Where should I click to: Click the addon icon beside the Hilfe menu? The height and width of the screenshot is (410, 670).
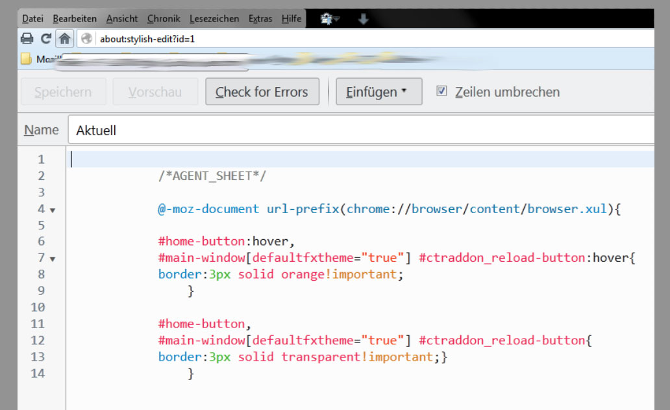[329, 19]
